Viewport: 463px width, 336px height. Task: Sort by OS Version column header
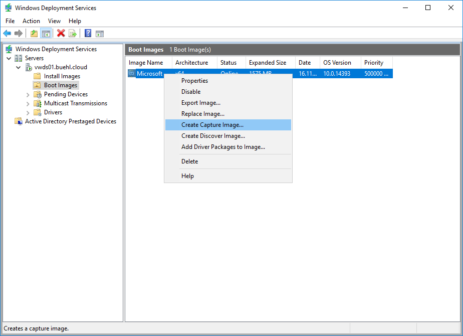click(340, 63)
